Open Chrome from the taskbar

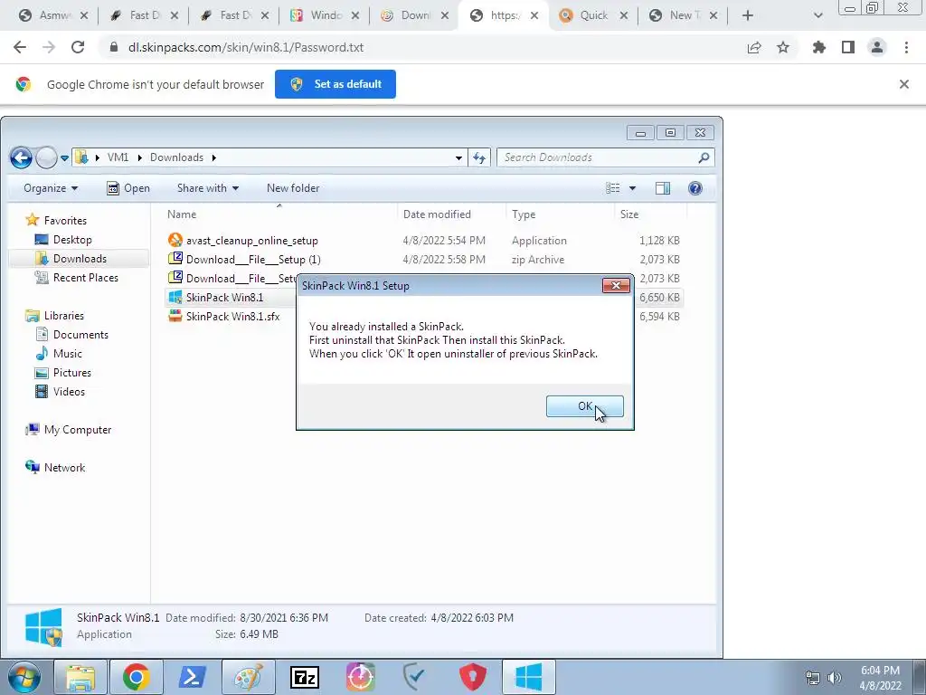(x=136, y=677)
